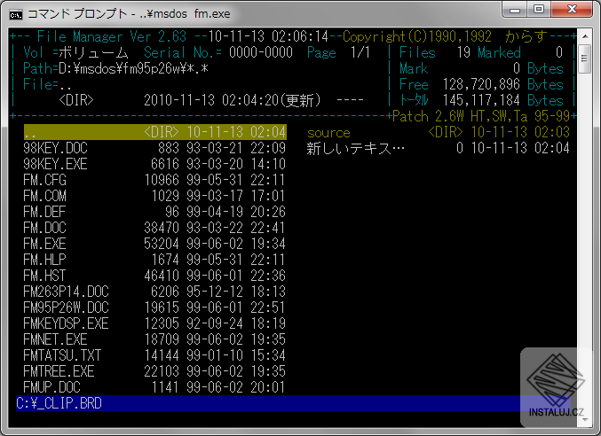Click the 'Files 19' count
Viewport: 601px width, 436px height.
tap(435, 52)
